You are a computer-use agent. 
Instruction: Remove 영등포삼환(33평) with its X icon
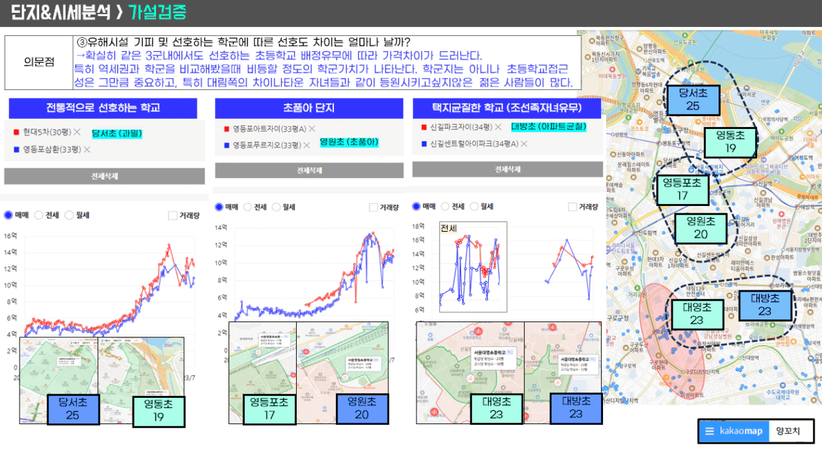point(87,149)
